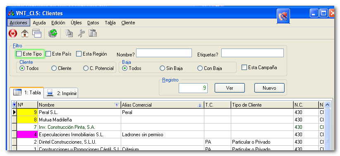340x156 pixels.
Task: Open the Acciones menu
Action: [x=19, y=23]
